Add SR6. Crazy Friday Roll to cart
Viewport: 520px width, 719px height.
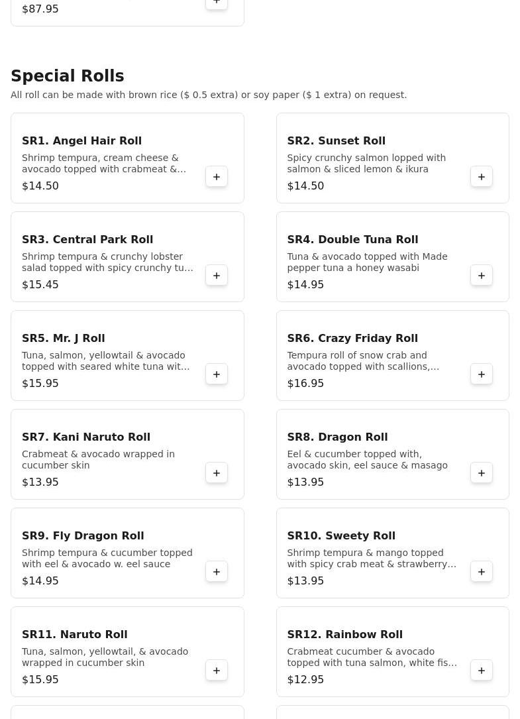[482, 374]
